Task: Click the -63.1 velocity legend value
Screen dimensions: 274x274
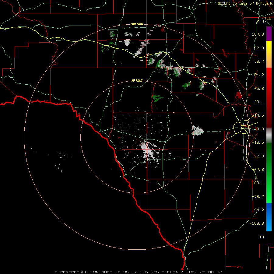Action: 258,183
